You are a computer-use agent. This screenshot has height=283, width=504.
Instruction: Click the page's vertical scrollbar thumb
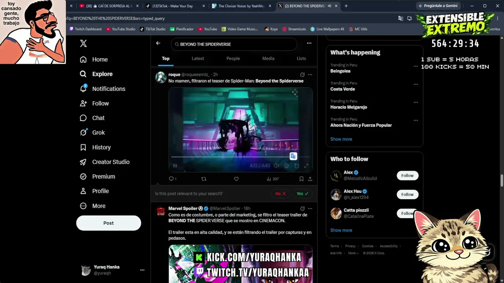tap(502, 181)
